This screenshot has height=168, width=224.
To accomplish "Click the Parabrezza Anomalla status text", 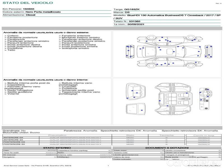I will tap(81, 131).
